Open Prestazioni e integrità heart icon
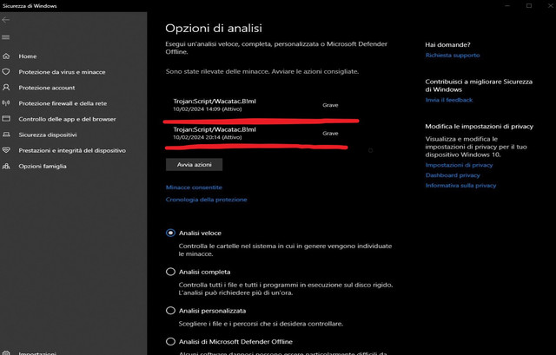Viewport: 556px width, 355px height. (6, 150)
